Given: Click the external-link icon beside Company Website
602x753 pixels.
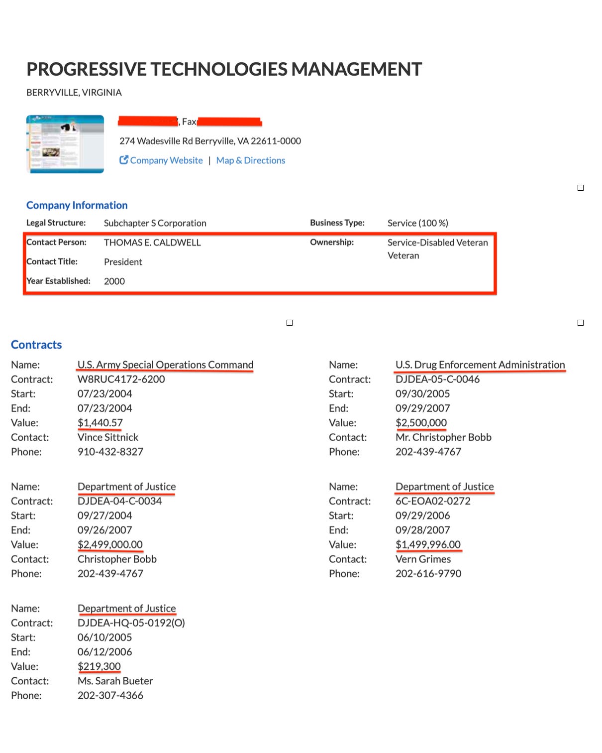Looking at the screenshot, I should tap(124, 160).
